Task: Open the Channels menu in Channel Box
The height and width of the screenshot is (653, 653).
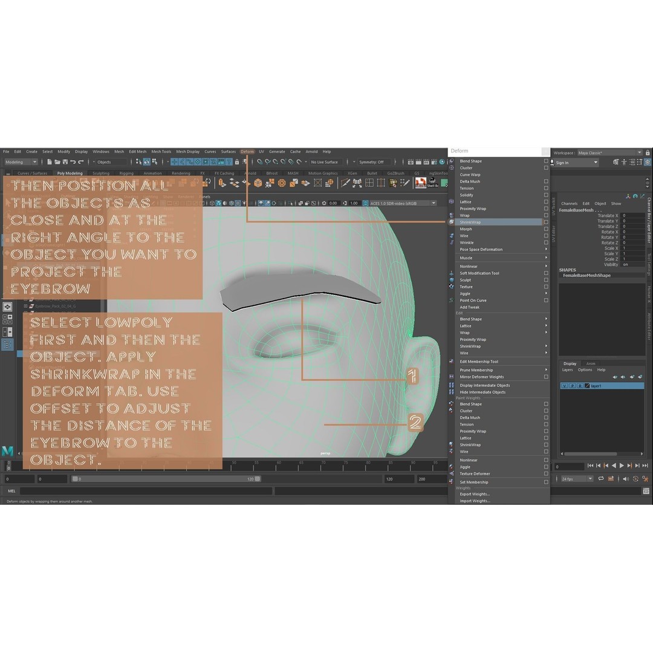Action: point(569,204)
